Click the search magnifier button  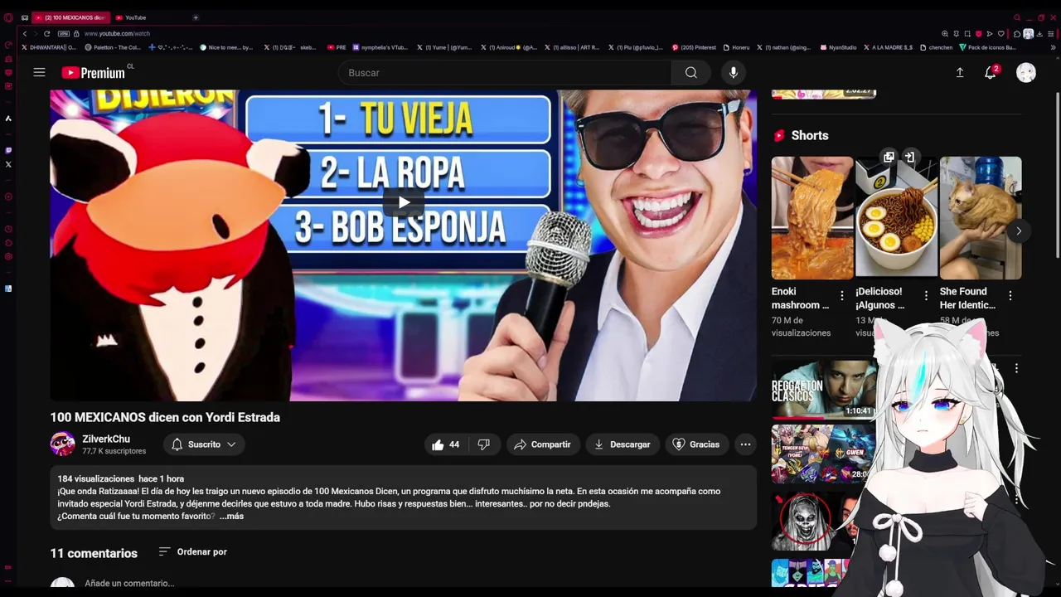pyautogui.click(x=690, y=73)
